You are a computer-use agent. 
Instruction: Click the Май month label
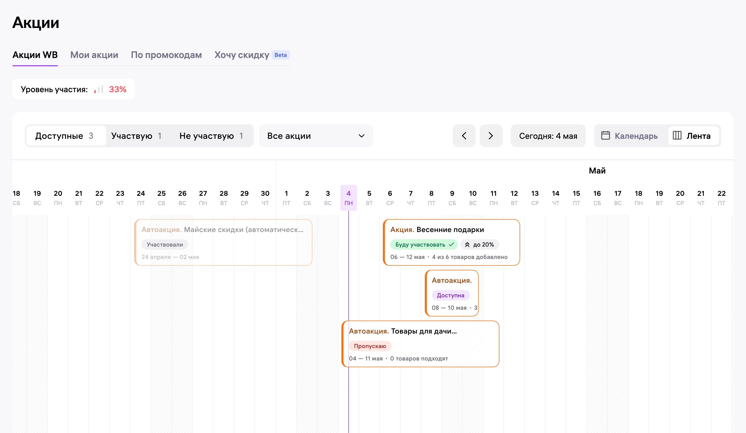[x=597, y=171]
